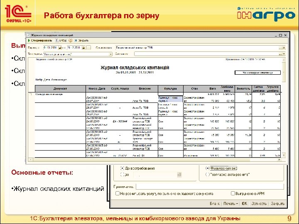Click the empty state input field
Screen dimensions: 299x224
pos(206,54)
